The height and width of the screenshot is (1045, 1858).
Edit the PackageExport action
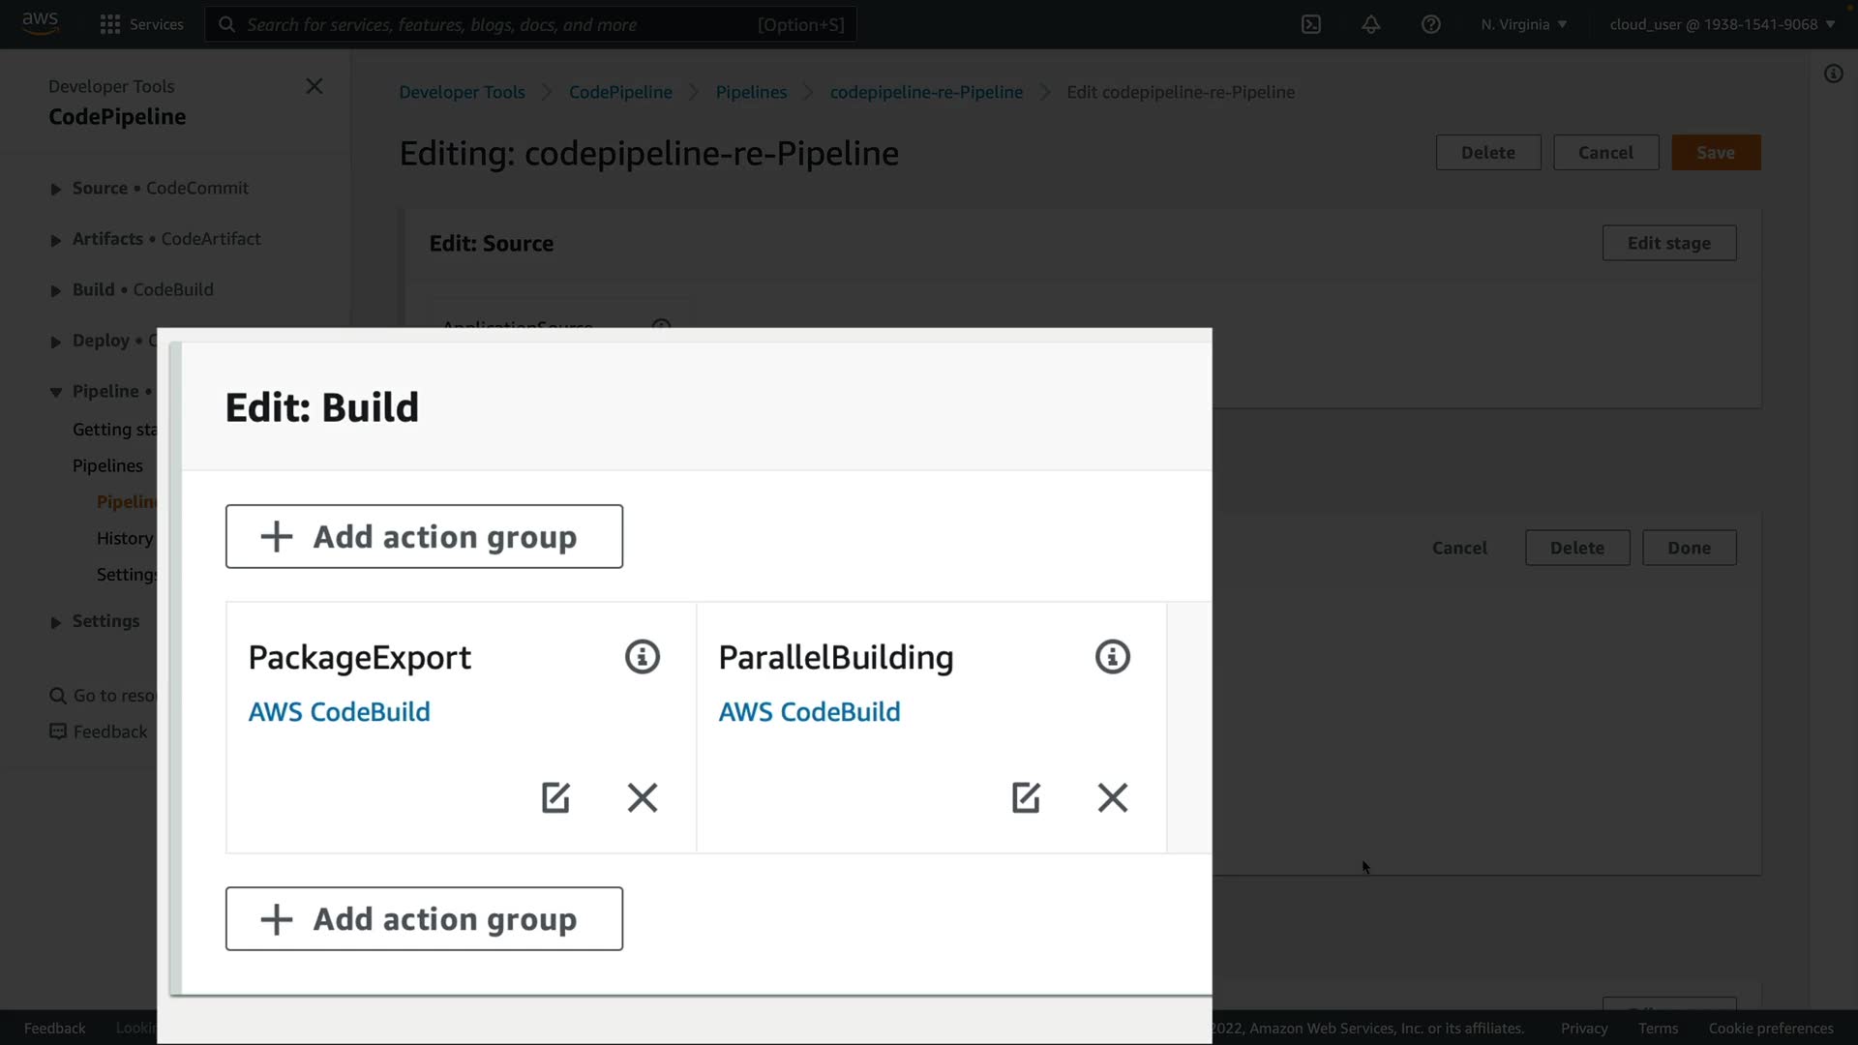[555, 797]
